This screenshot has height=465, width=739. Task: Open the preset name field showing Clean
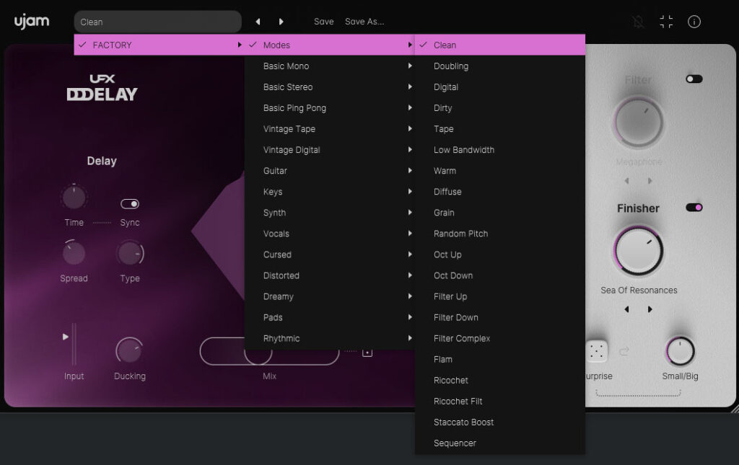pyautogui.click(x=158, y=22)
